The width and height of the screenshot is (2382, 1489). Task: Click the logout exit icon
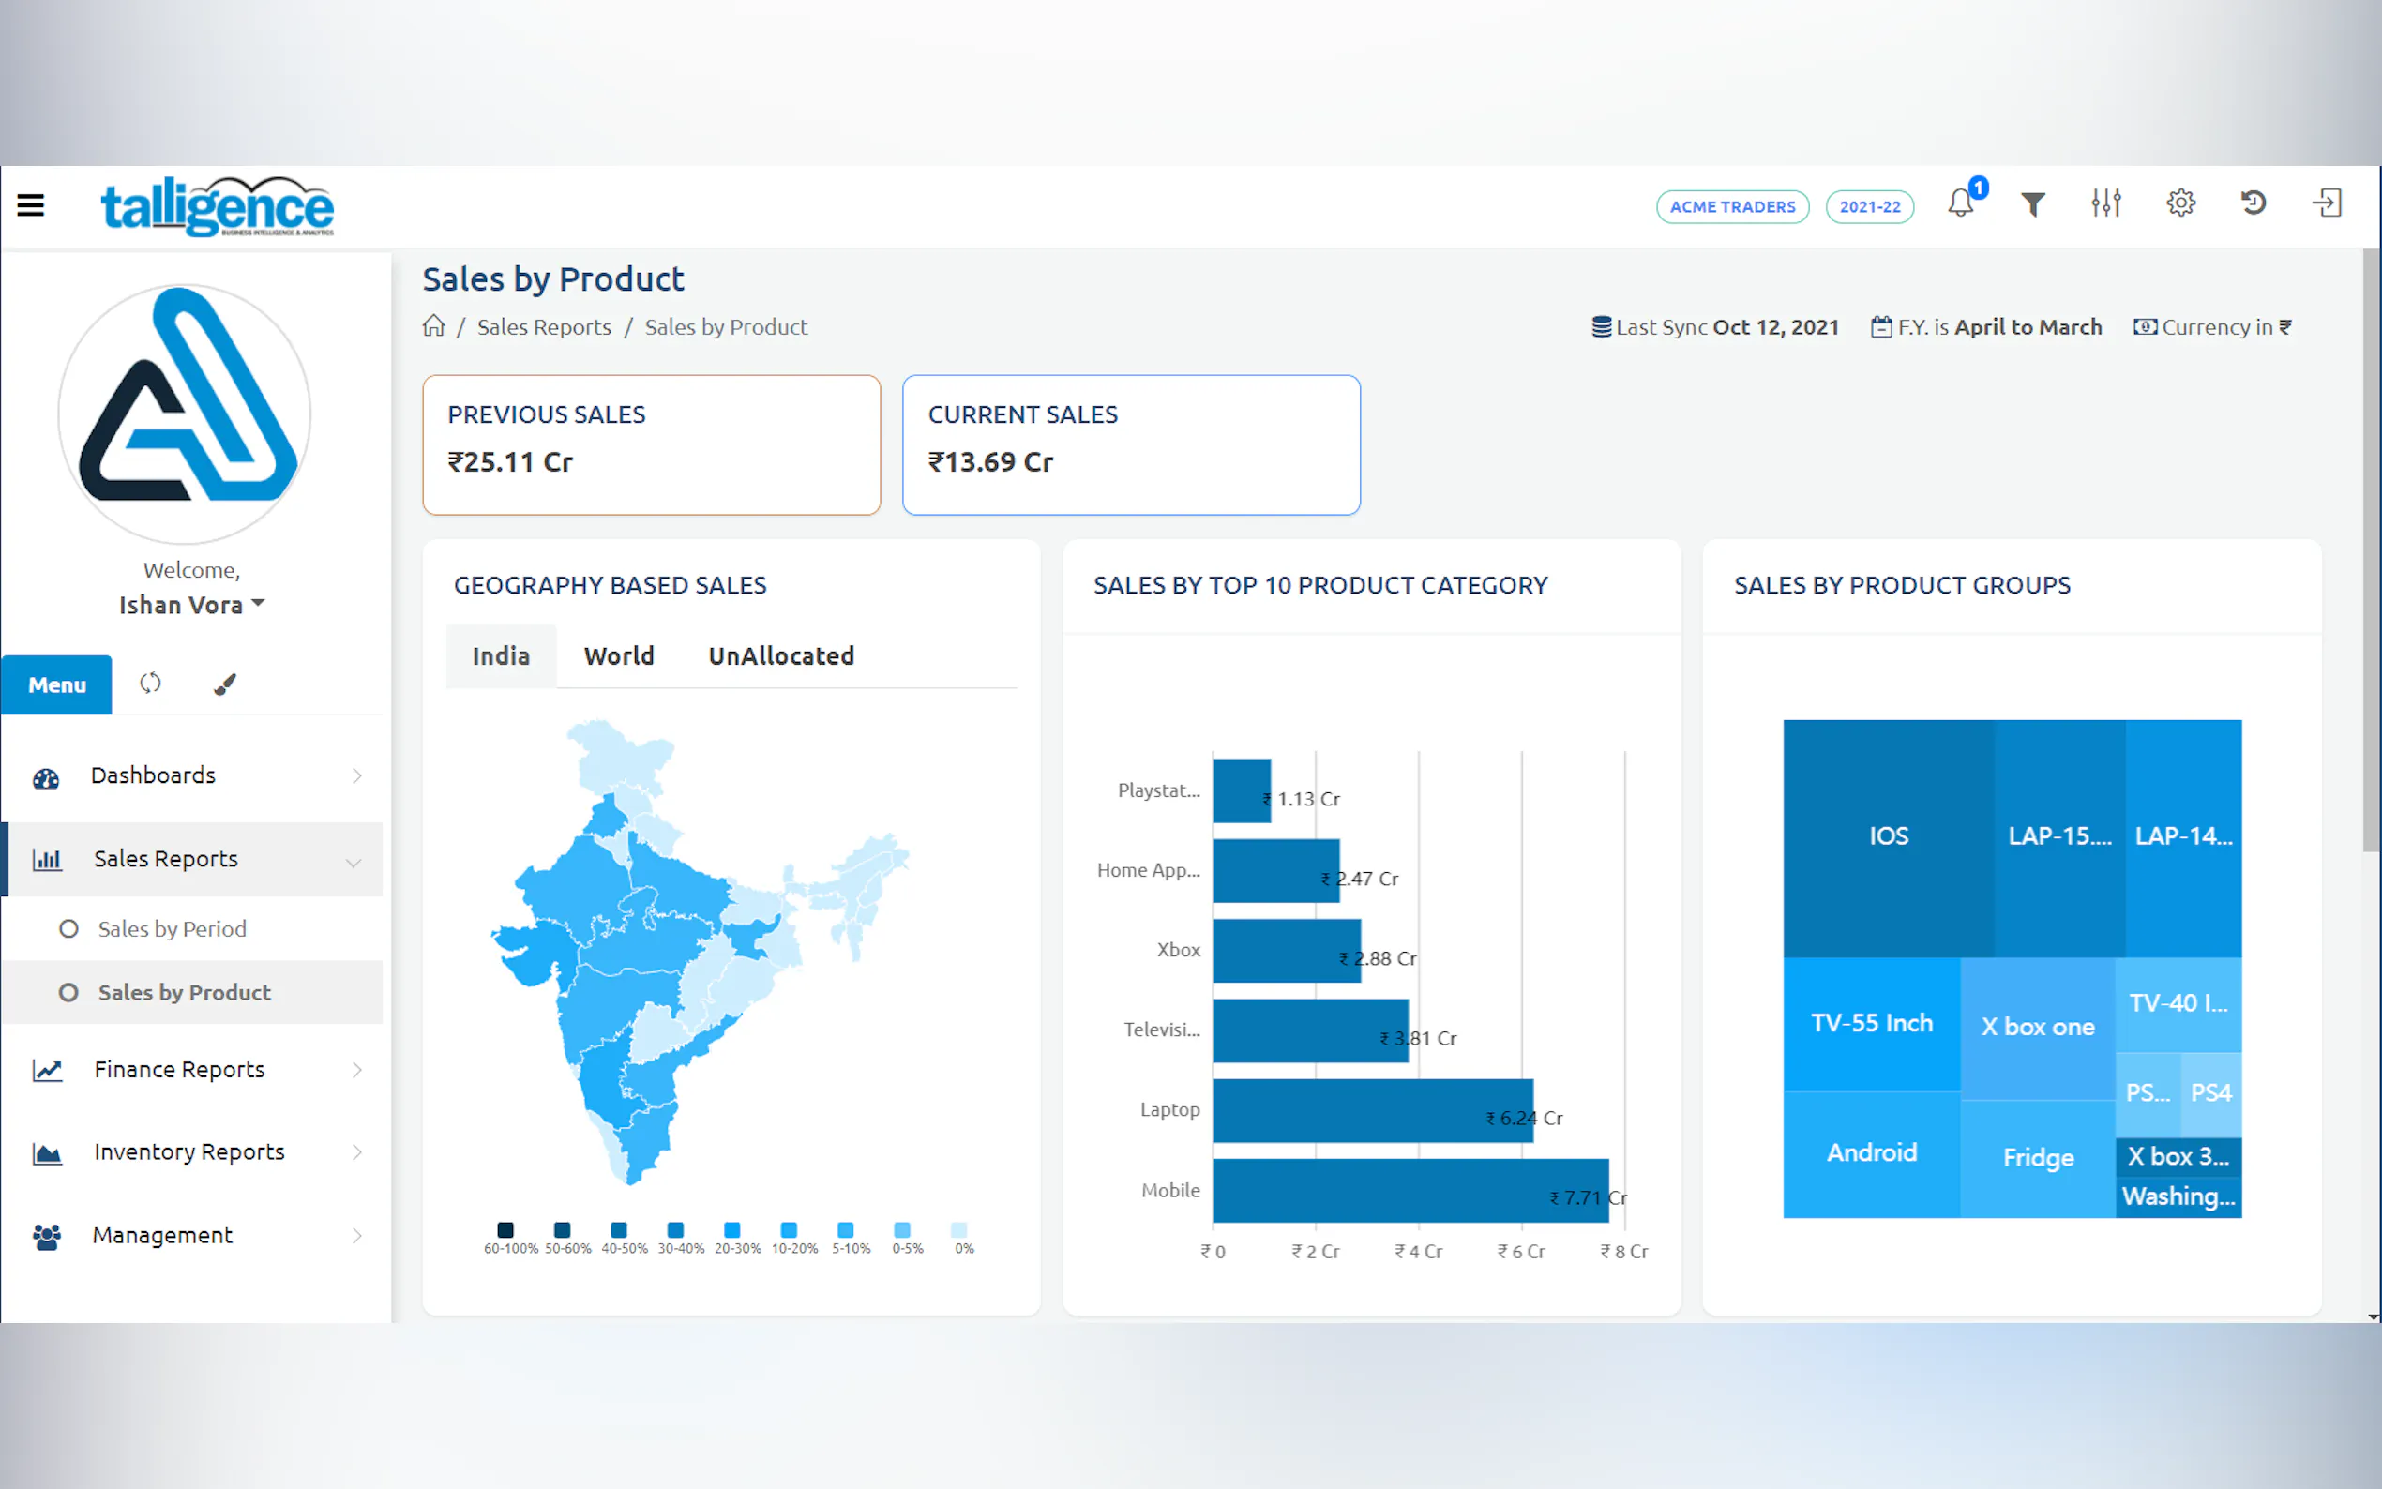click(x=2327, y=203)
